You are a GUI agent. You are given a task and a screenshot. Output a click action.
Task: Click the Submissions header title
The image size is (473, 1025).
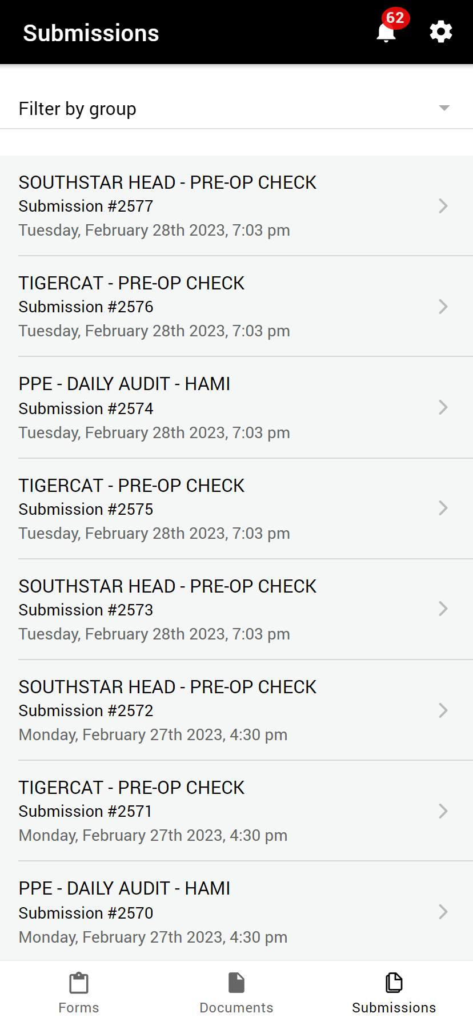coord(91,33)
